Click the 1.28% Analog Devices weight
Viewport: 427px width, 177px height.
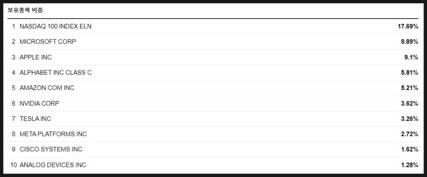410,165
